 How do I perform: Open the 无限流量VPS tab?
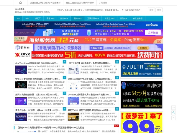(x=93, y=18)
